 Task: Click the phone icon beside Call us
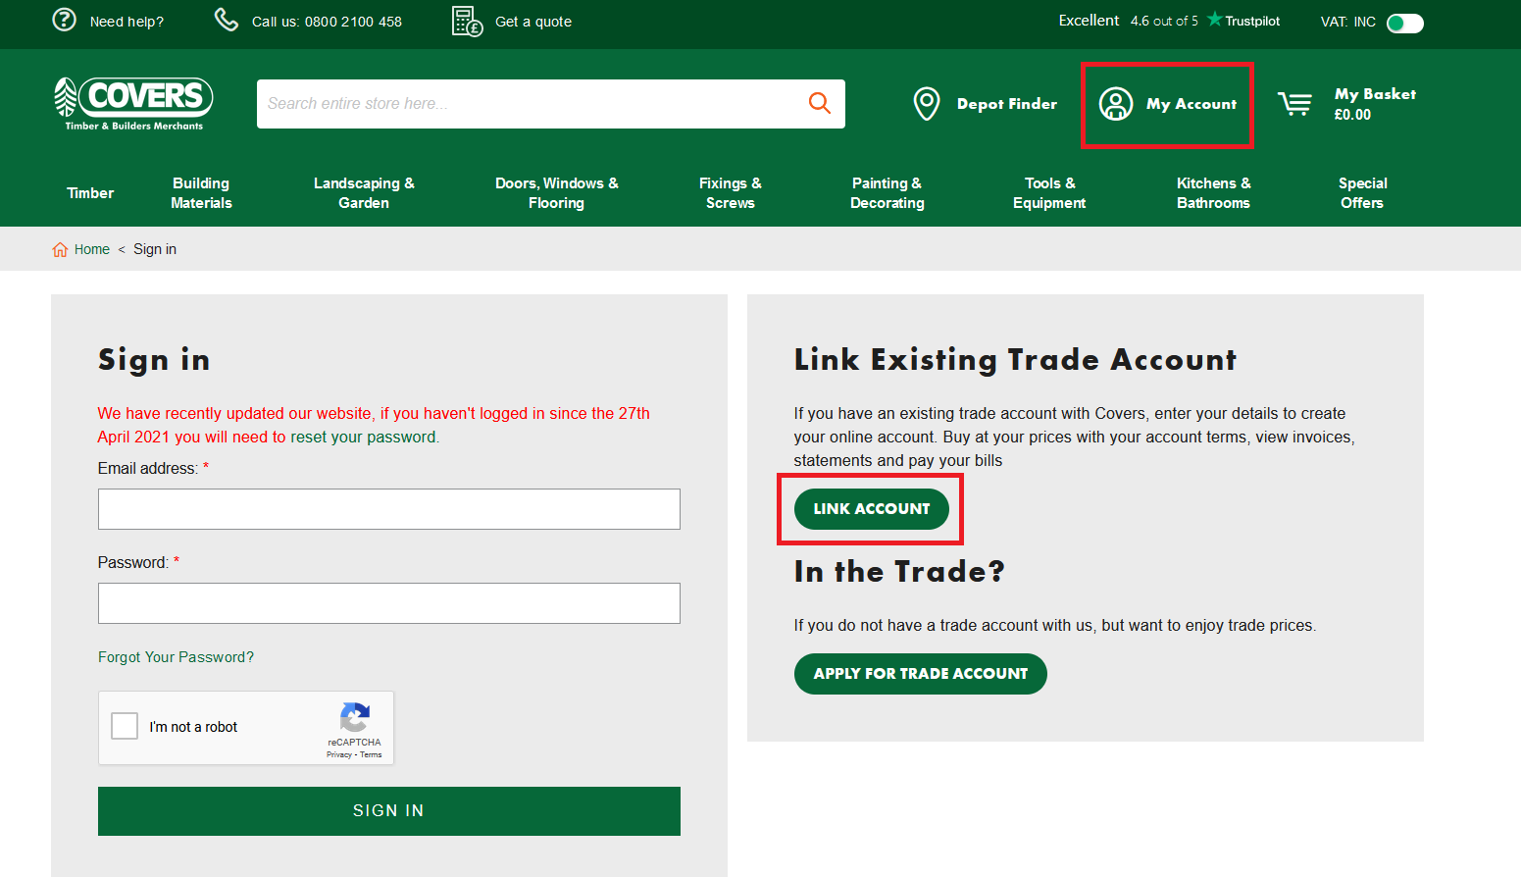point(227,20)
